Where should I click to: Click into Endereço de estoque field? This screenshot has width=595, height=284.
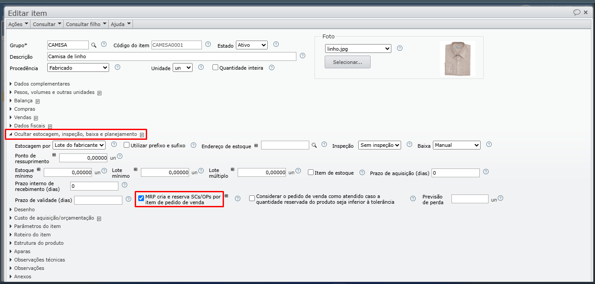(x=285, y=145)
